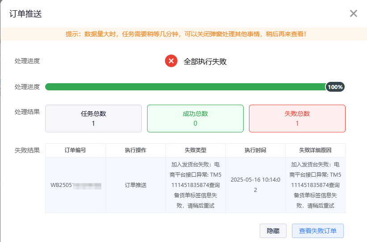
Task: Select the 成功总数 summary card
Action: click(x=195, y=119)
